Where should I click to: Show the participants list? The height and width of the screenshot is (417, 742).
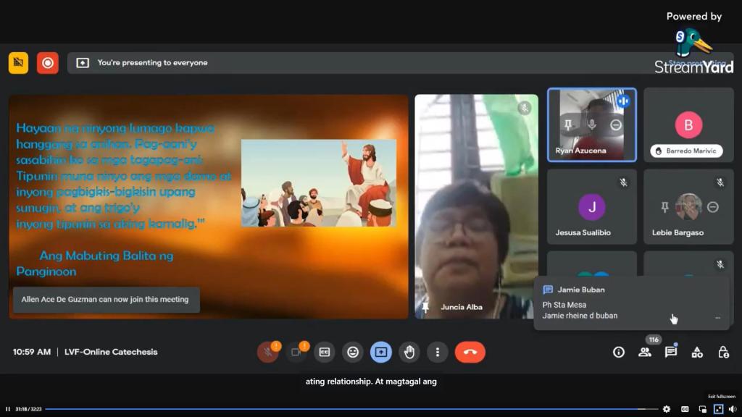tap(644, 352)
